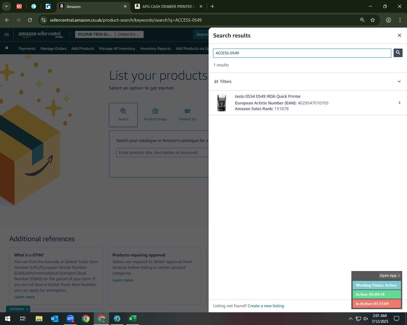
Task: Select the Product Image option
Action: click(155, 115)
